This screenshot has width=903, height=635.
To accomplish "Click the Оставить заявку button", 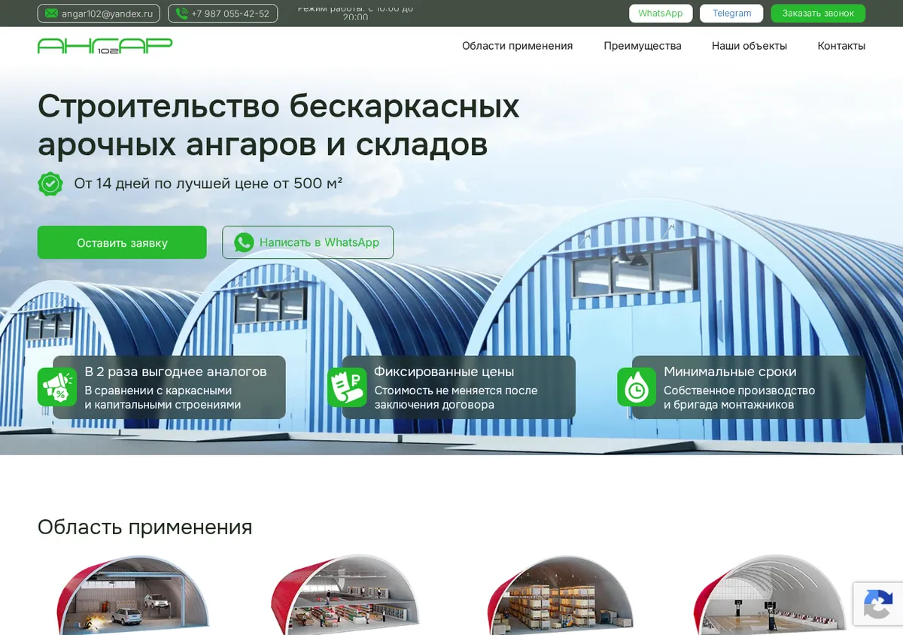I will (122, 242).
